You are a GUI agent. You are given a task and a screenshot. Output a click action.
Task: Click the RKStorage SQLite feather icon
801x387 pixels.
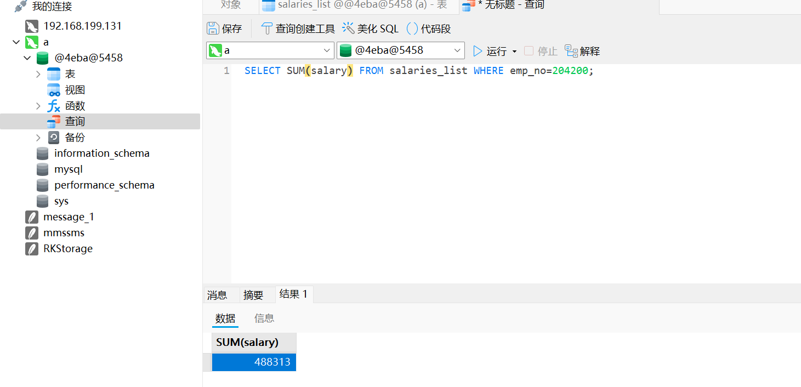[32, 249]
